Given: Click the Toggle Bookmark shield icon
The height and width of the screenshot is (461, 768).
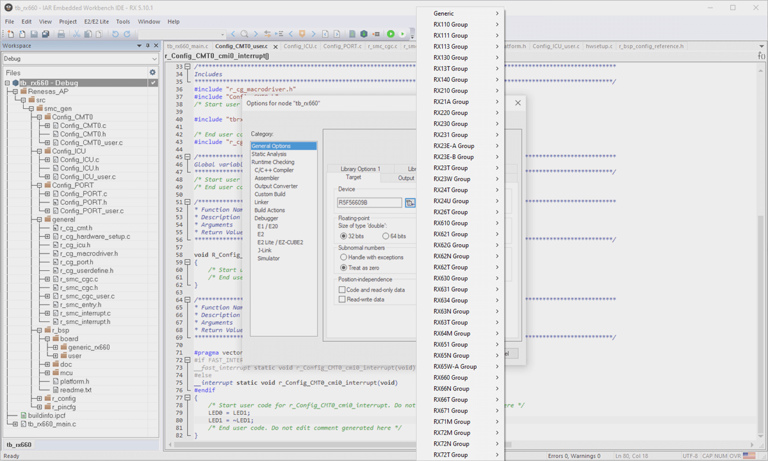Looking at the screenshot, I should pyautogui.click(x=302, y=34).
